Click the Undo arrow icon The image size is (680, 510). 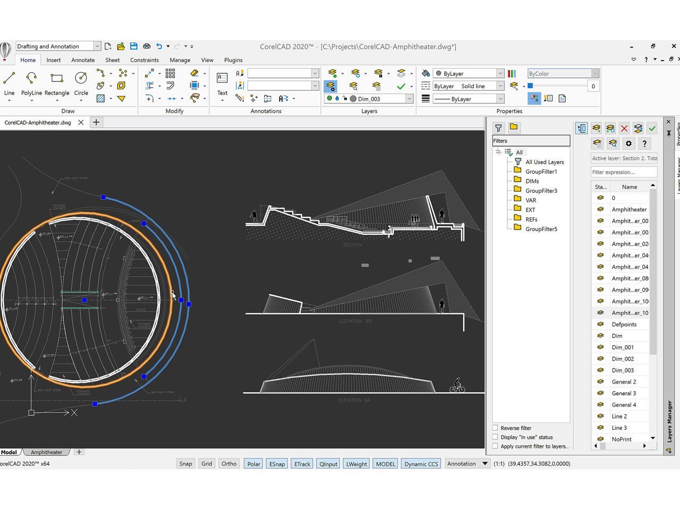point(159,46)
